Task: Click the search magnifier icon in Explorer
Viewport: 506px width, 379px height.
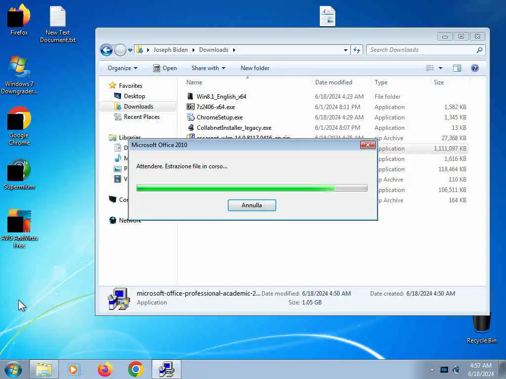Action: click(x=479, y=50)
